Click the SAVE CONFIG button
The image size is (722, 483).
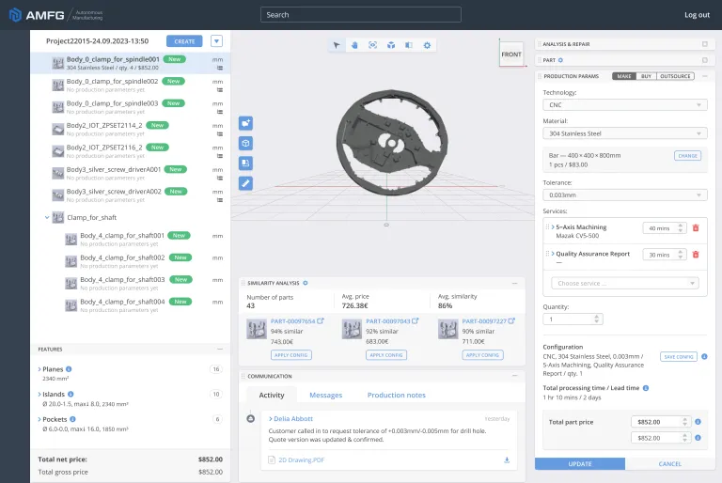pyautogui.click(x=678, y=356)
